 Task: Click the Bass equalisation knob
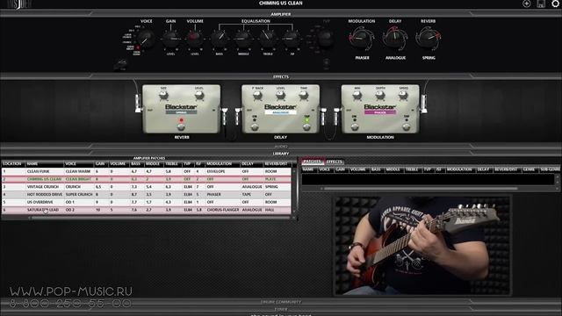point(219,39)
